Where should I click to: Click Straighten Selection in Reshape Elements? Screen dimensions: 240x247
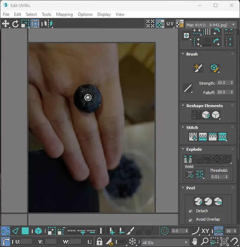[x=196, y=115]
